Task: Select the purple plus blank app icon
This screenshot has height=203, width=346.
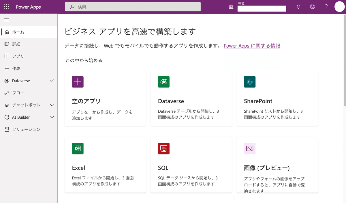Action: click(78, 82)
